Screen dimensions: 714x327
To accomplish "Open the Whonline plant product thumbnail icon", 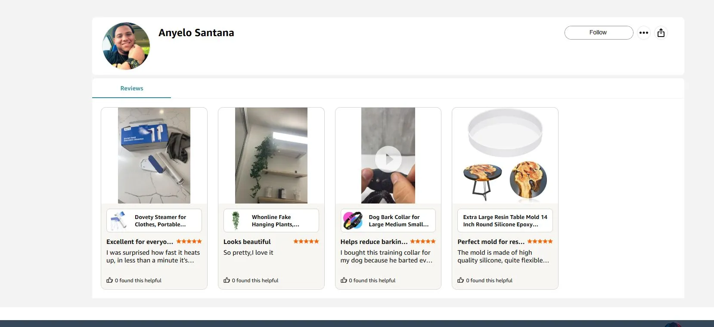I will click(236, 220).
